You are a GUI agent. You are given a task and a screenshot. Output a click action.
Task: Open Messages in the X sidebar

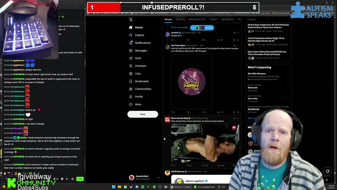click(x=138, y=50)
